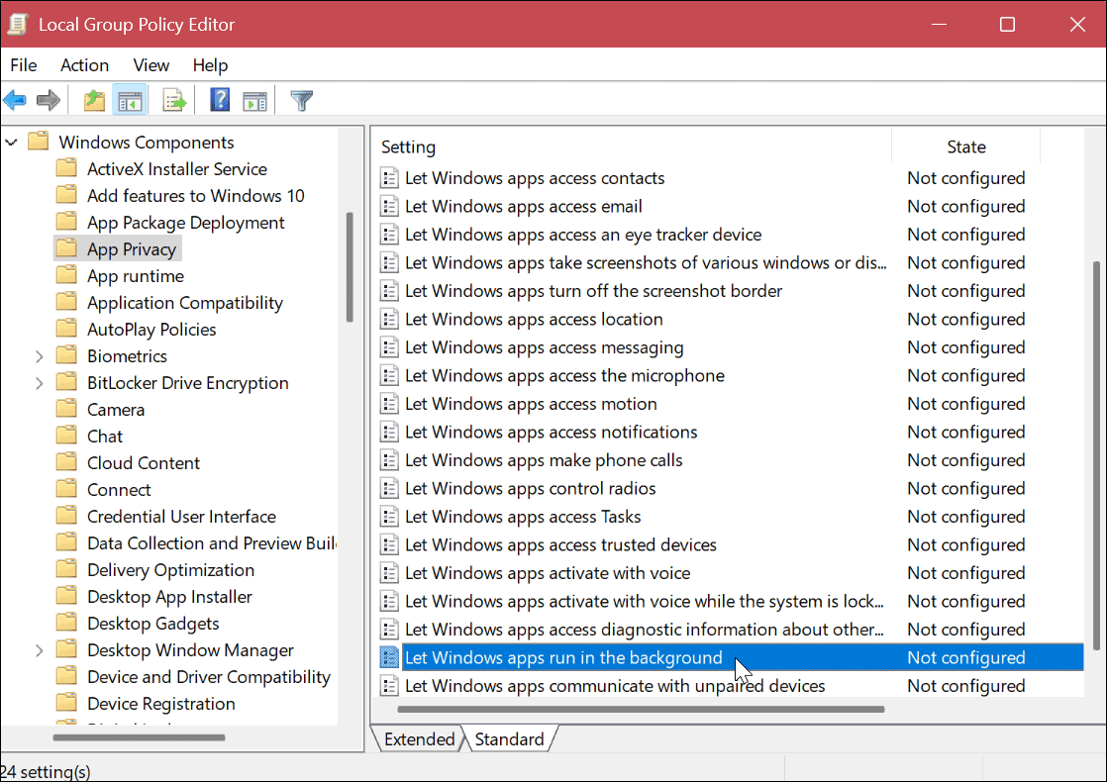Select App Package Deployment folder
The image size is (1107, 782).
click(186, 223)
